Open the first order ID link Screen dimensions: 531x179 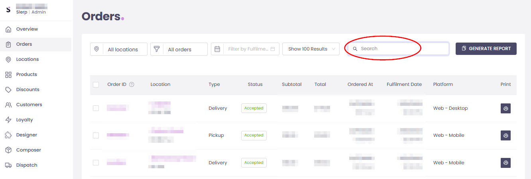(118, 108)
